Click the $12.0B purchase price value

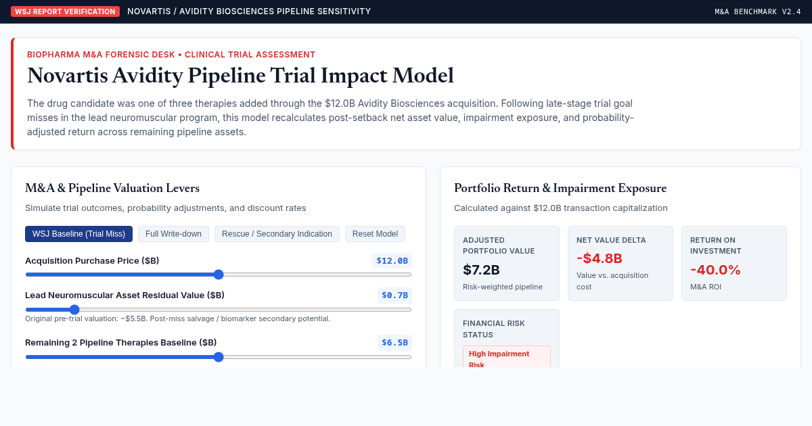[392, 260]
